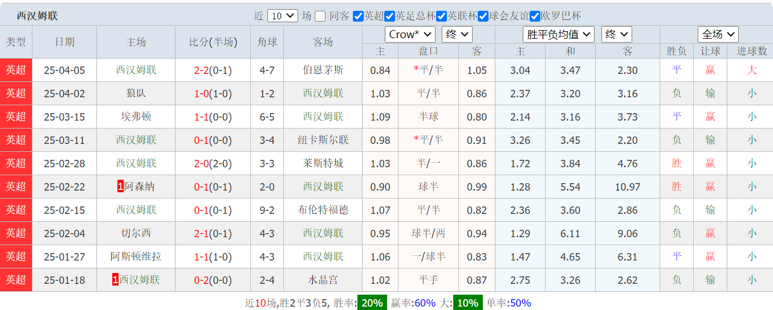Image resolution: width=773 pixels, height=310 pixels.
Task: Click the red card badge in the 25-01-18 row
Action: (116, 280)
